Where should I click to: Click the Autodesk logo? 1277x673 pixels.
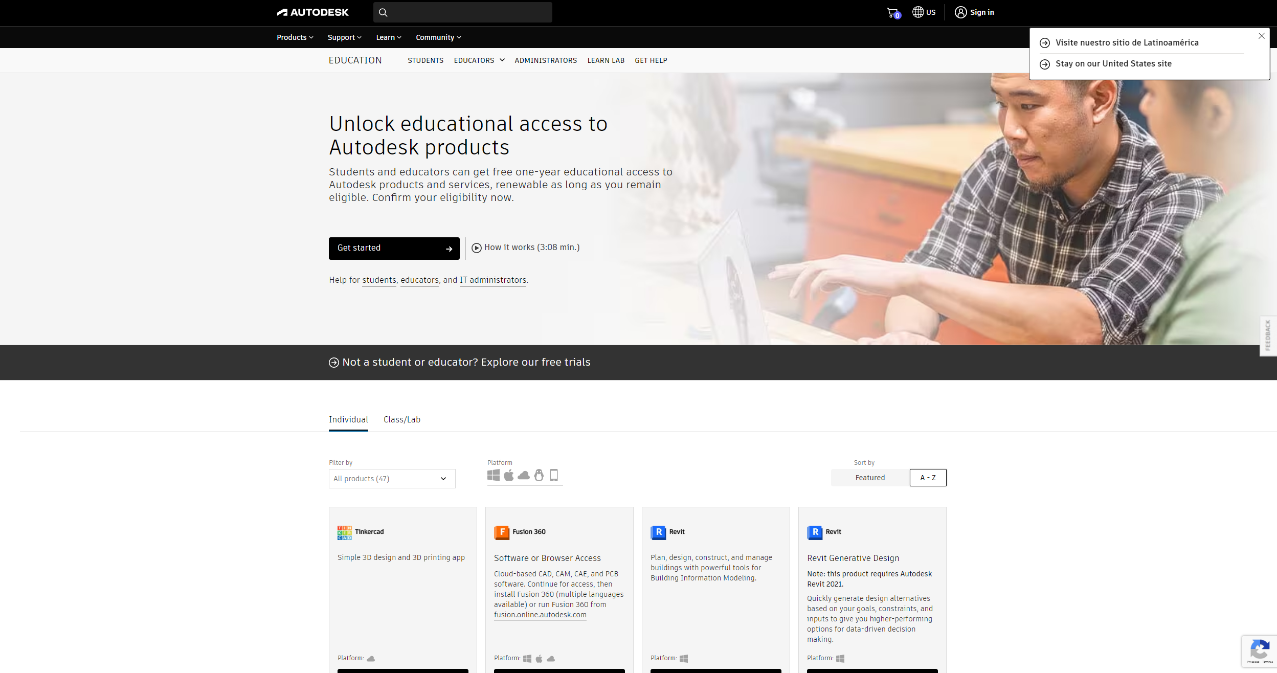coord(313,12)
